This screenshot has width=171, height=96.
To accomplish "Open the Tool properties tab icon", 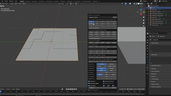I will 147,37.
